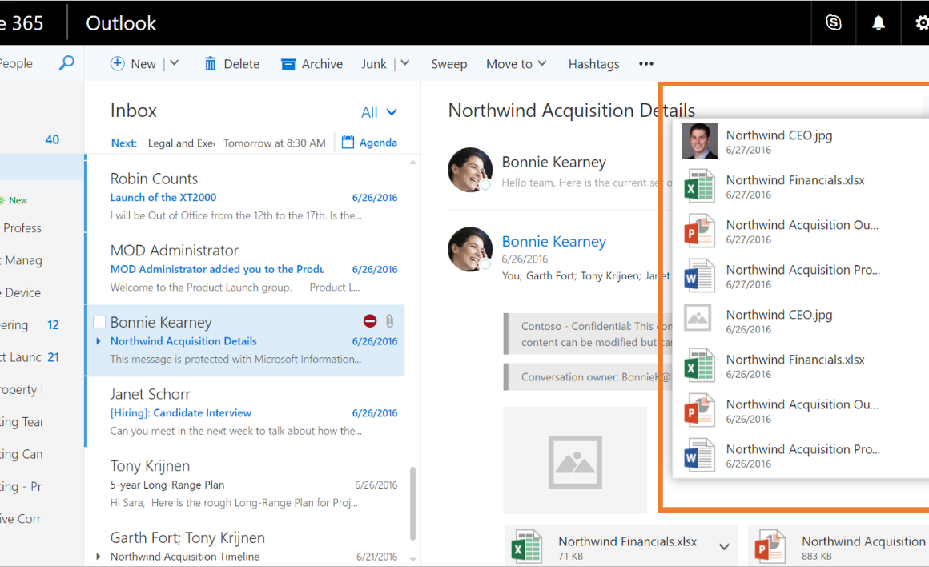The image size is (929, 567).
Task: Click the Junk button
Action: (374, 64)
